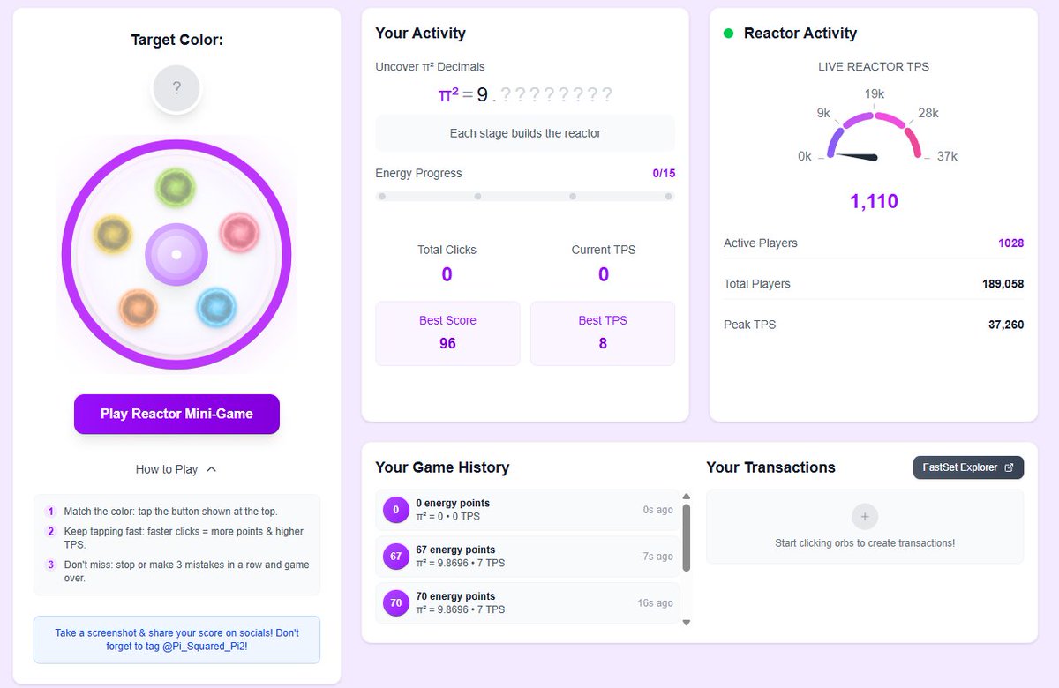
Task: Click the π² = 9.???????? decimals display
Action: pos(525,94)
